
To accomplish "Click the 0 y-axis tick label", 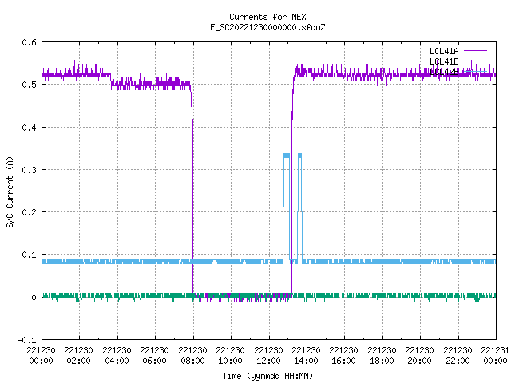I will [x=34, y=298].
